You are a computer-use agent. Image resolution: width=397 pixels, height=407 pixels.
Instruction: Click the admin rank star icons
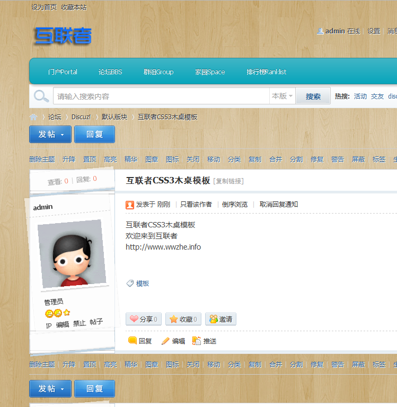point(58,313)
